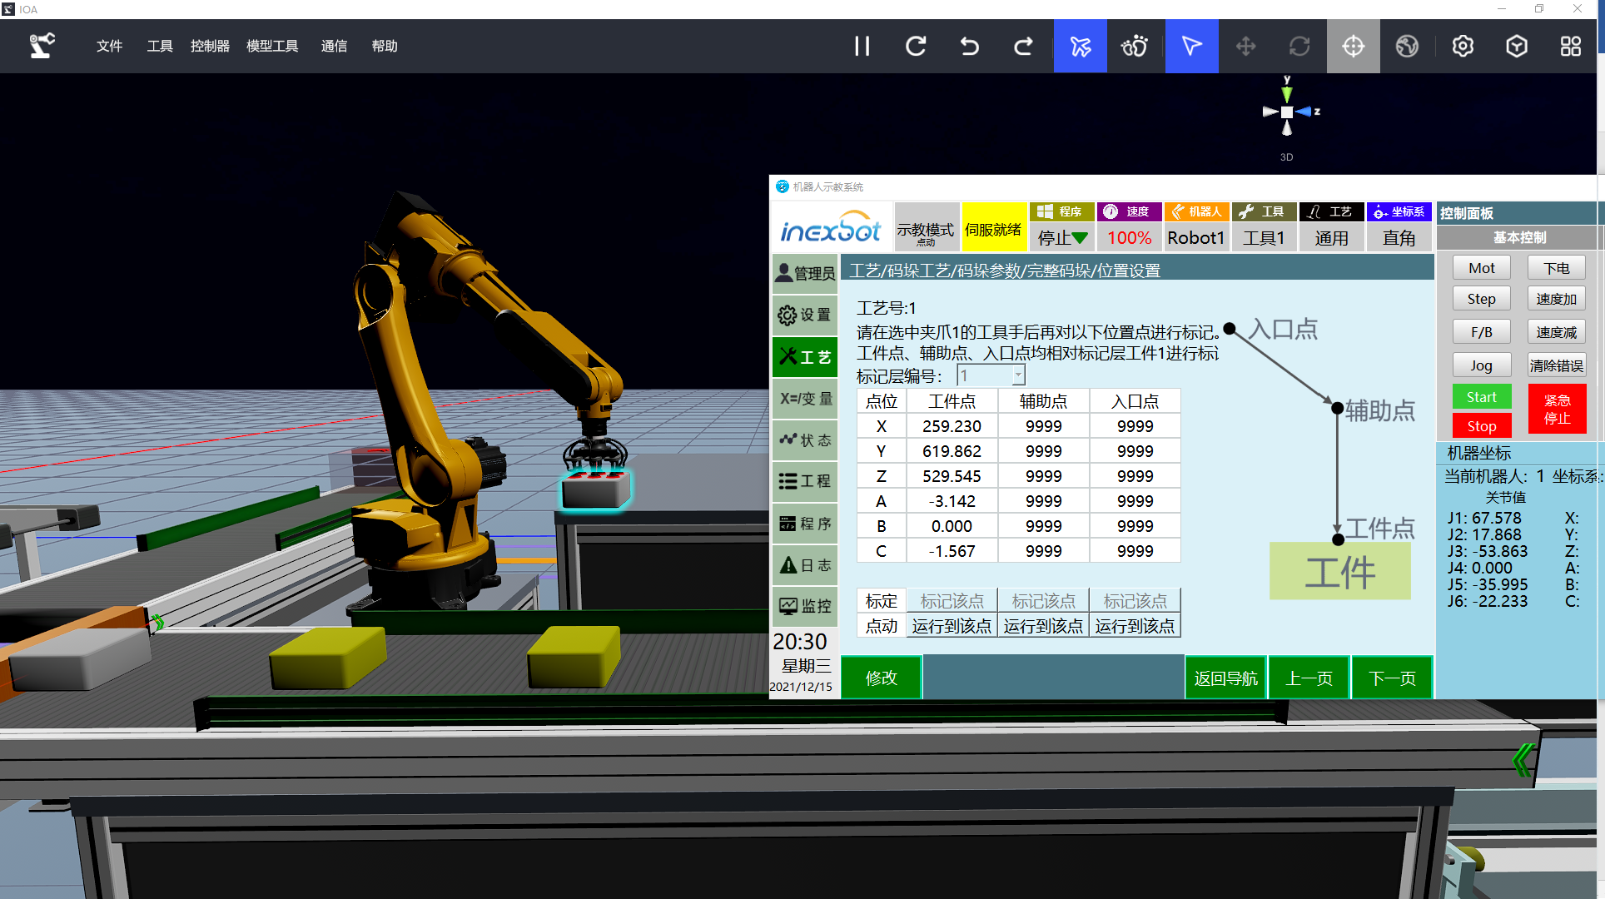Open the 变量 sidebar item
The height and width of the screenshot is (899, 1605).
coord(804,399)
